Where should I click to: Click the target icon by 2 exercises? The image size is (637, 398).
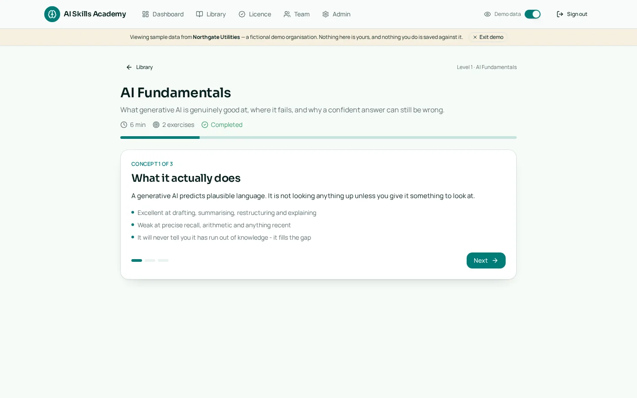[x=156, y=125]
